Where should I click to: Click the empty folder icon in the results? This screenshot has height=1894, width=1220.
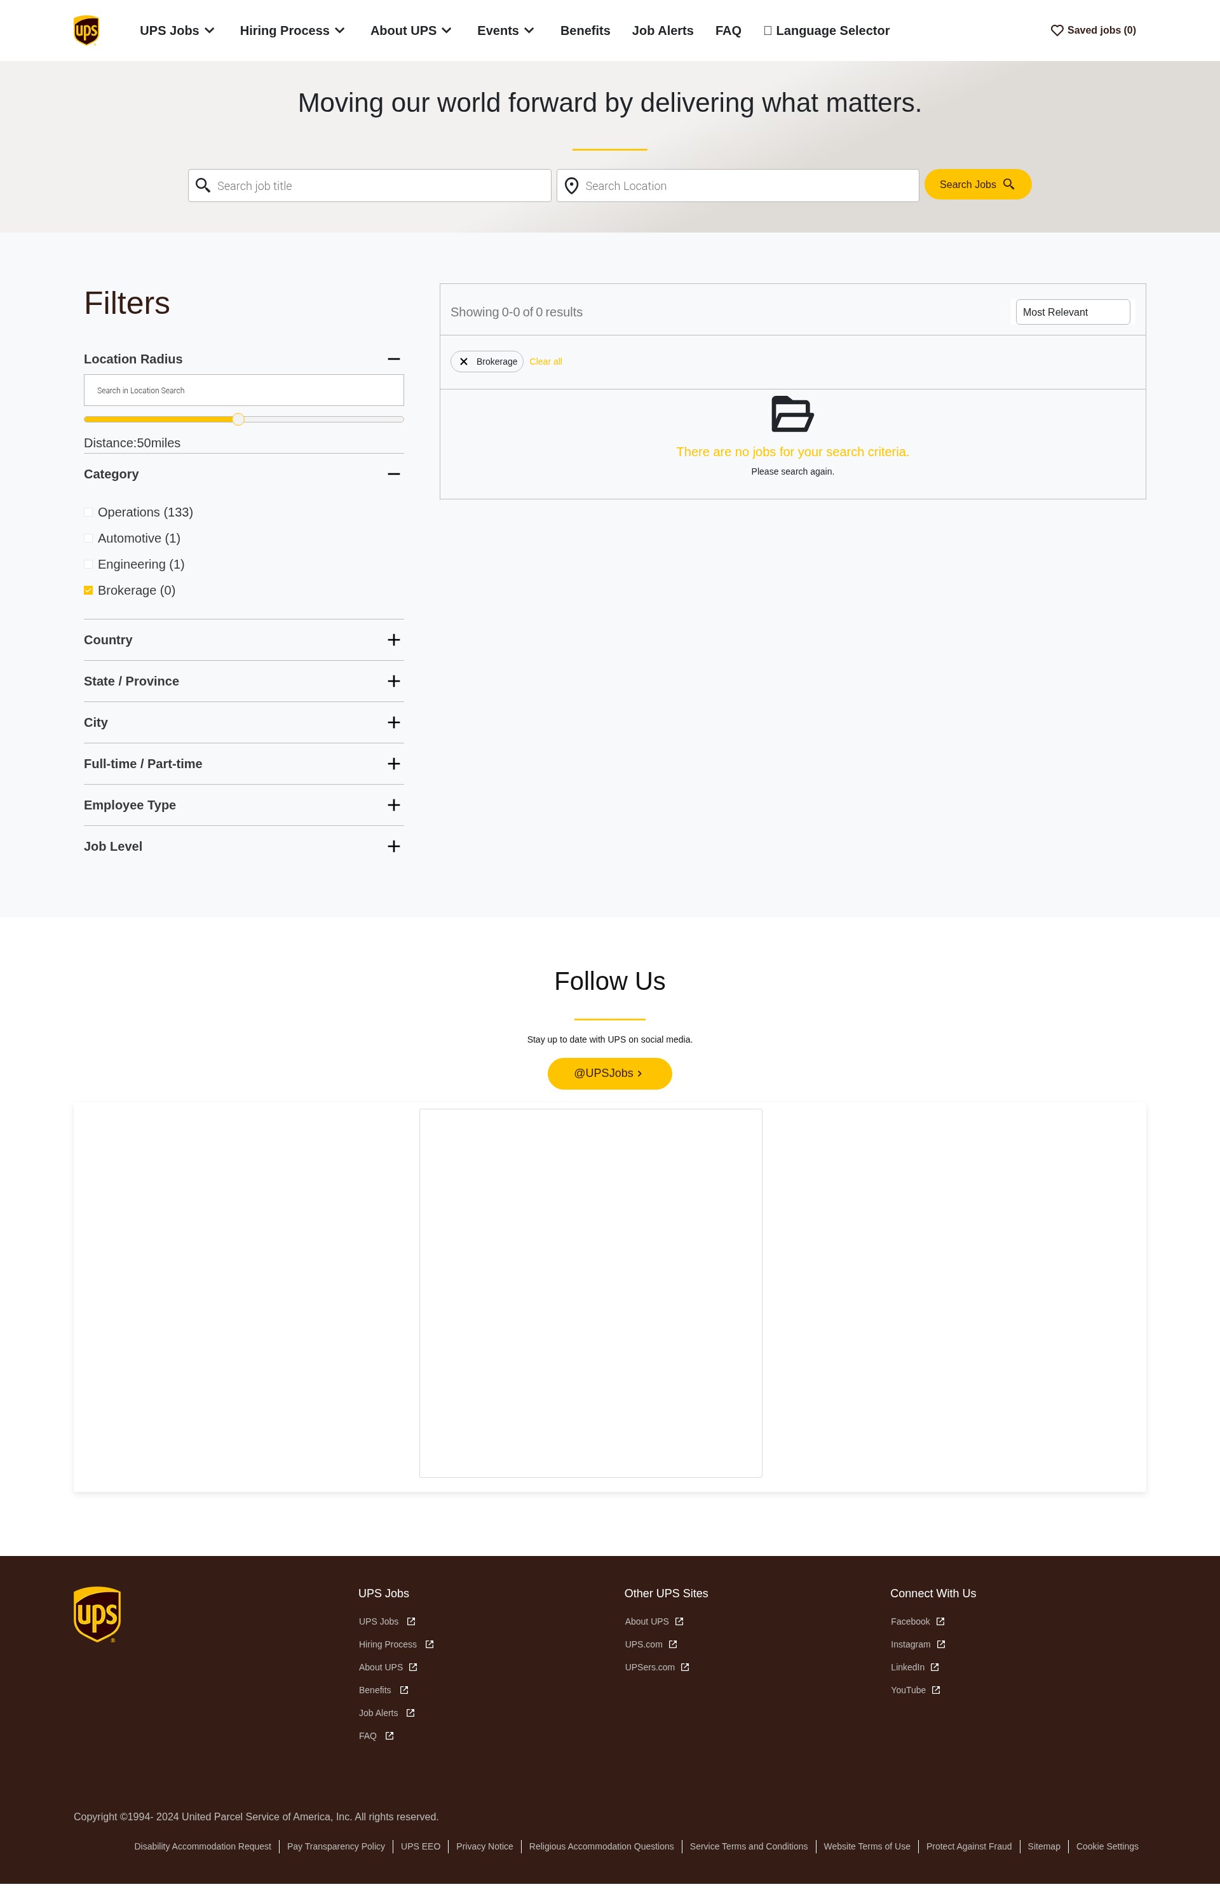click(792, 414)
